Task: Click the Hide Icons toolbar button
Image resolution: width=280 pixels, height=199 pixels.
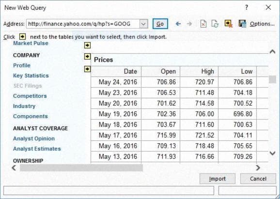Action: coord(228,24)
